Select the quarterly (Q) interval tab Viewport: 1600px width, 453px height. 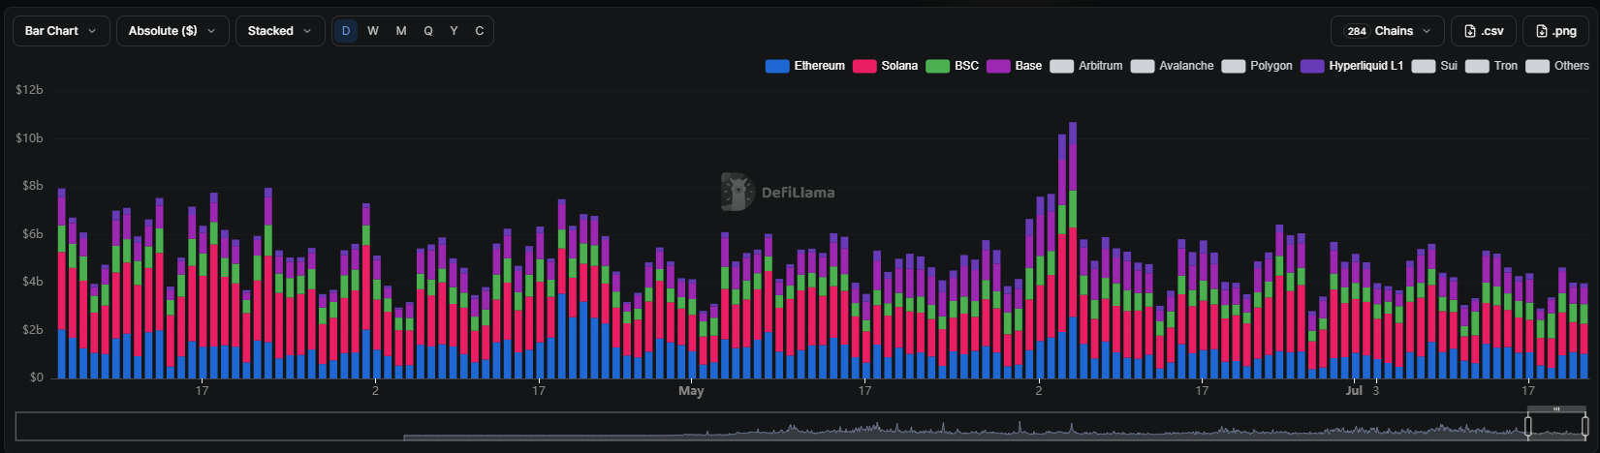point(428,31)
